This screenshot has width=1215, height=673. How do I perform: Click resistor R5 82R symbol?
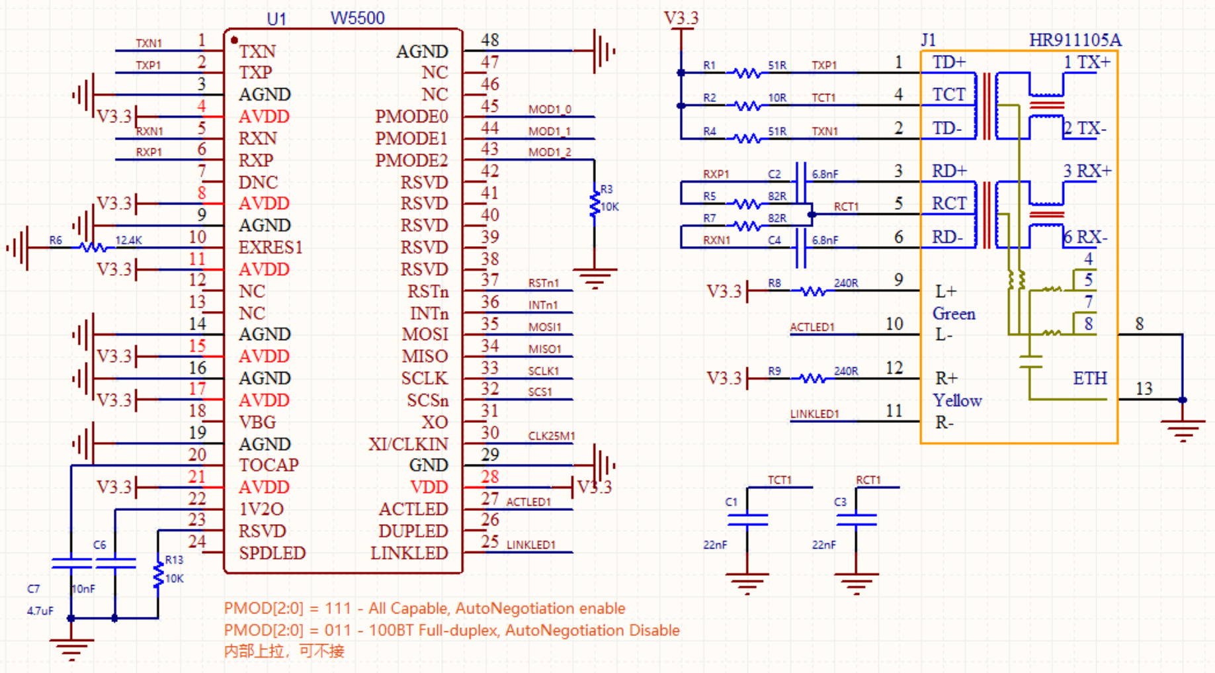(747, 203)
